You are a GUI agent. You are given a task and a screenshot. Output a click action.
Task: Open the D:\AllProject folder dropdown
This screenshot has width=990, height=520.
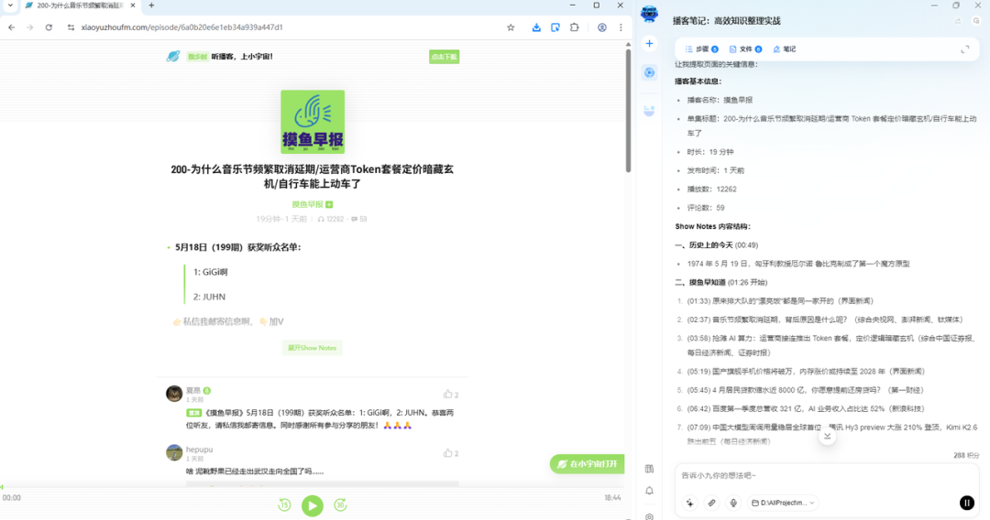point(783,503)
